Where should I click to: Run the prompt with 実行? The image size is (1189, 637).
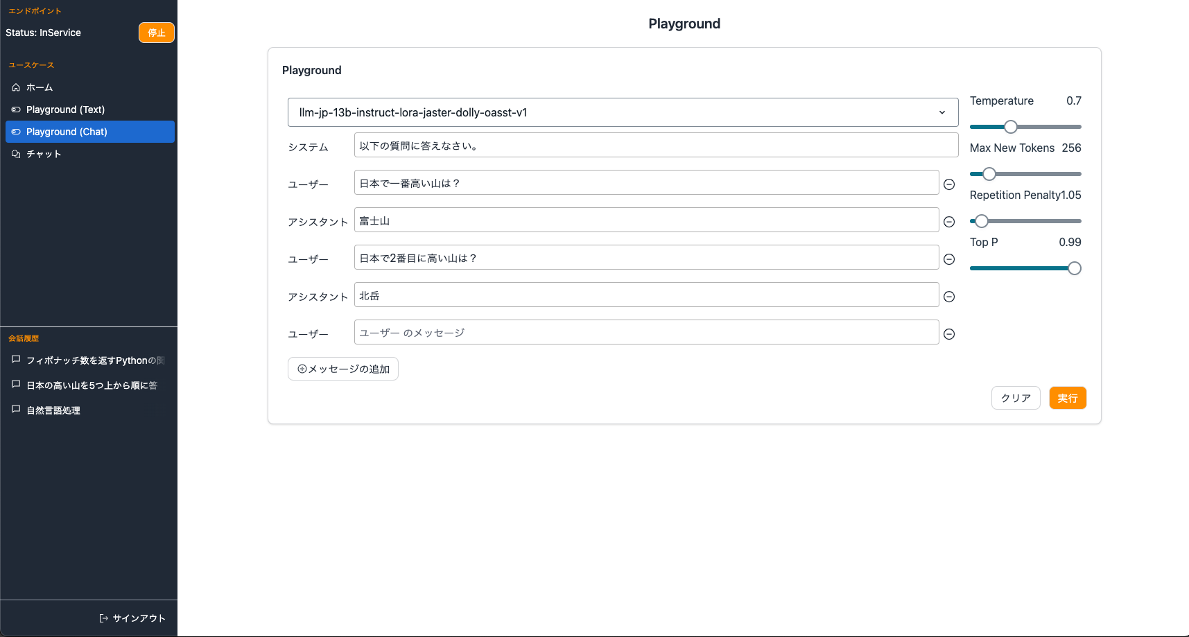pyautogui.click(x=1068, y=398)
